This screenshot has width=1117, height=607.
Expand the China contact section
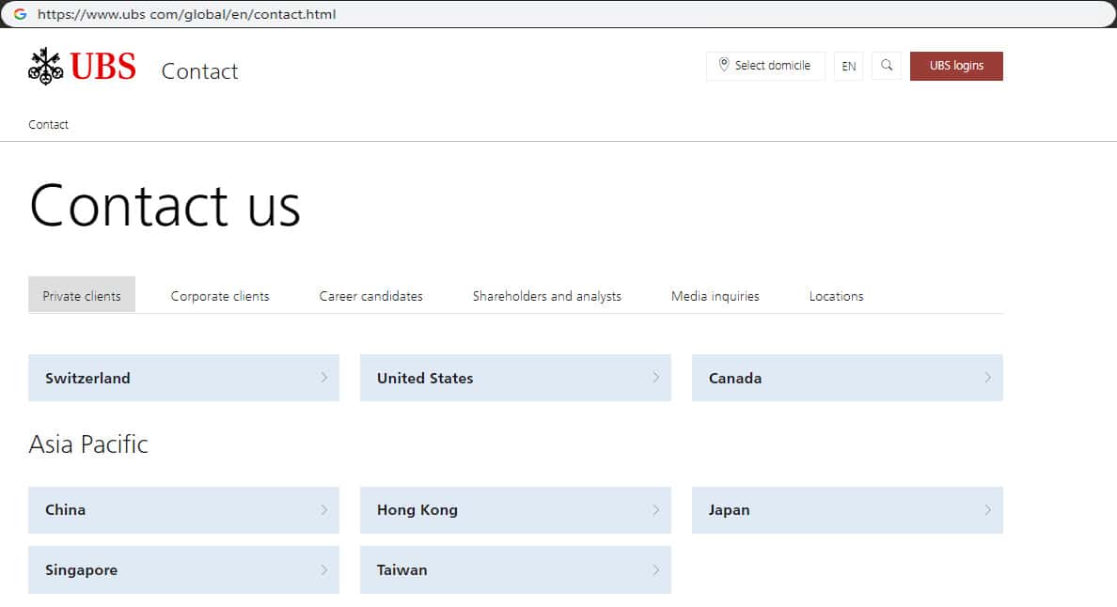pos(182,510)
